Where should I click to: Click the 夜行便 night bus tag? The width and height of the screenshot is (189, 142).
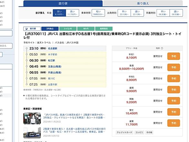32,29
